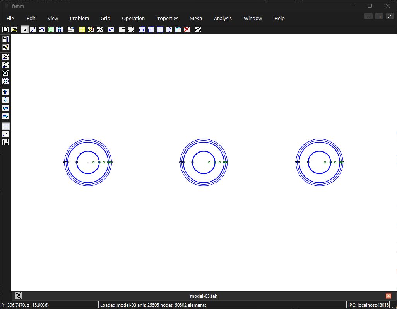Run the mesh generator (yellow mesh icon)
Screen dimensions: 397x309
[x=82, y=30]
